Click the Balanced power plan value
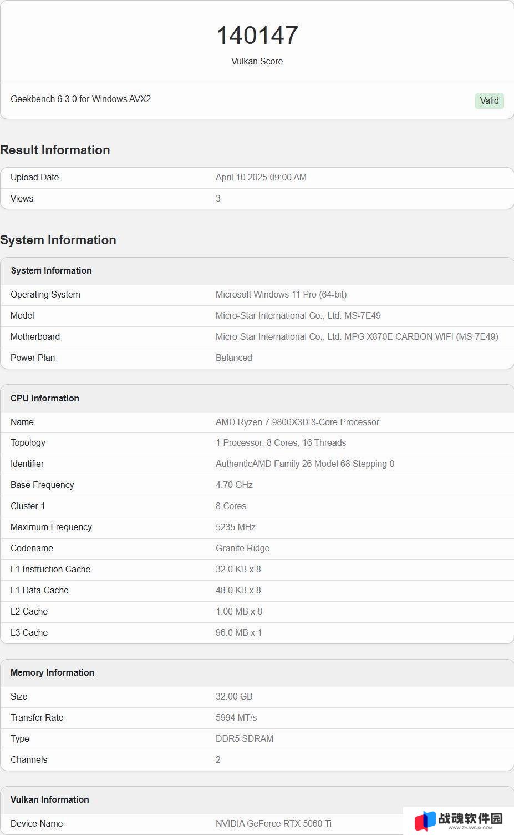 click(x=234, y=358)
